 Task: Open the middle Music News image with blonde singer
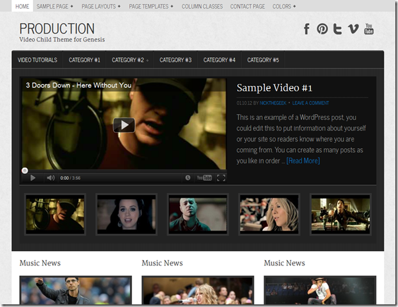click(x=198, y=291)
